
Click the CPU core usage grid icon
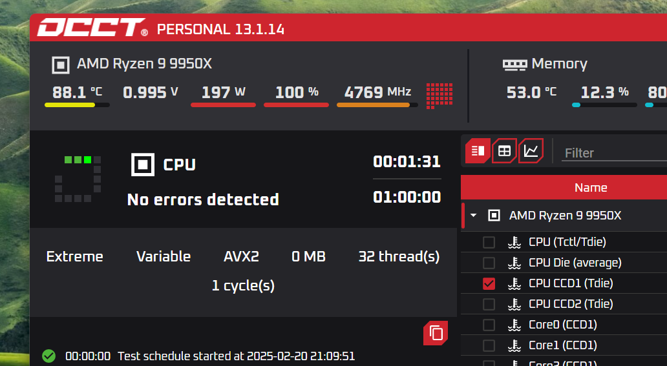[x=439, y=96]
